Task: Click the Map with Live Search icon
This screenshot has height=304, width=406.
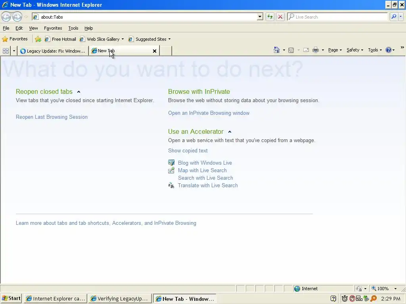Action: (171, 170)
